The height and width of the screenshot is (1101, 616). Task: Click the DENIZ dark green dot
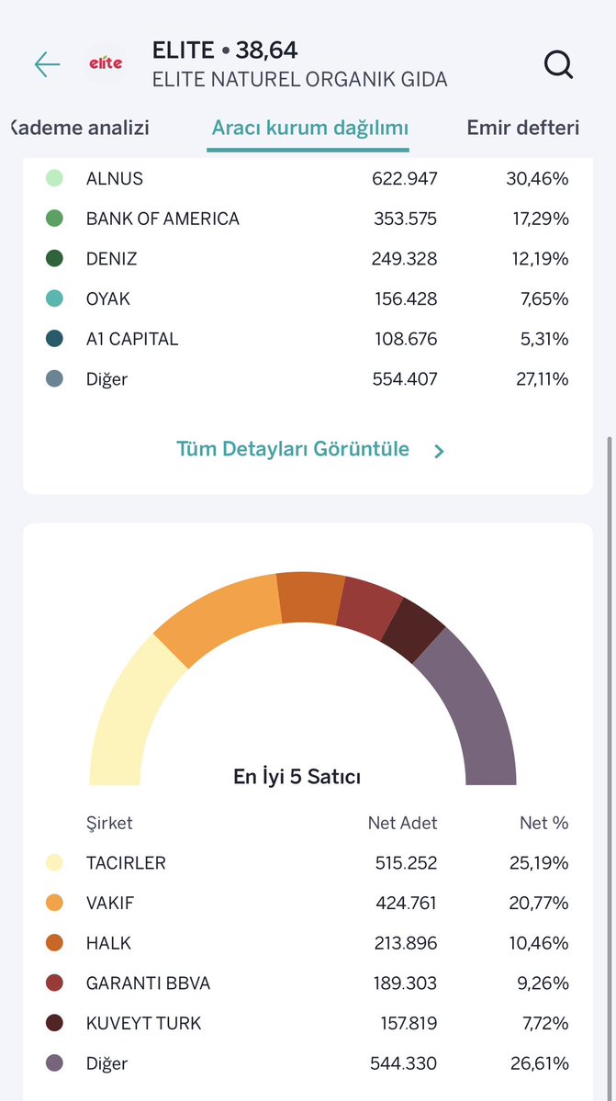pyautogui.click(x=54, y=258)
